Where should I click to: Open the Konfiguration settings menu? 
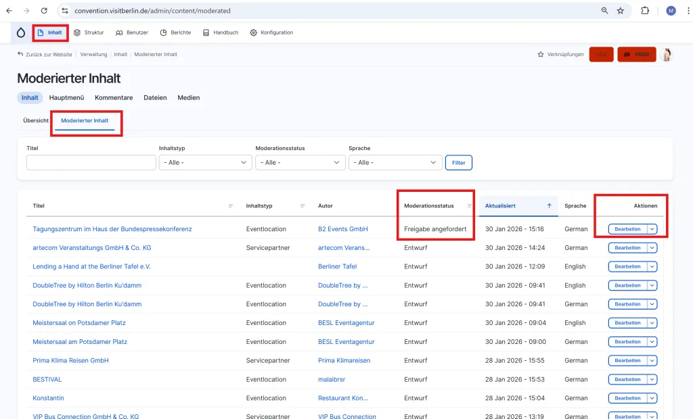click(271, 32)
